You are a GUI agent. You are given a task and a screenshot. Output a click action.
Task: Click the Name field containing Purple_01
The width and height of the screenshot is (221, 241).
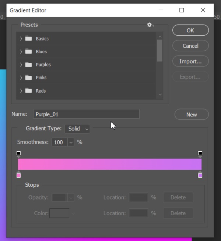pos(86,114)
